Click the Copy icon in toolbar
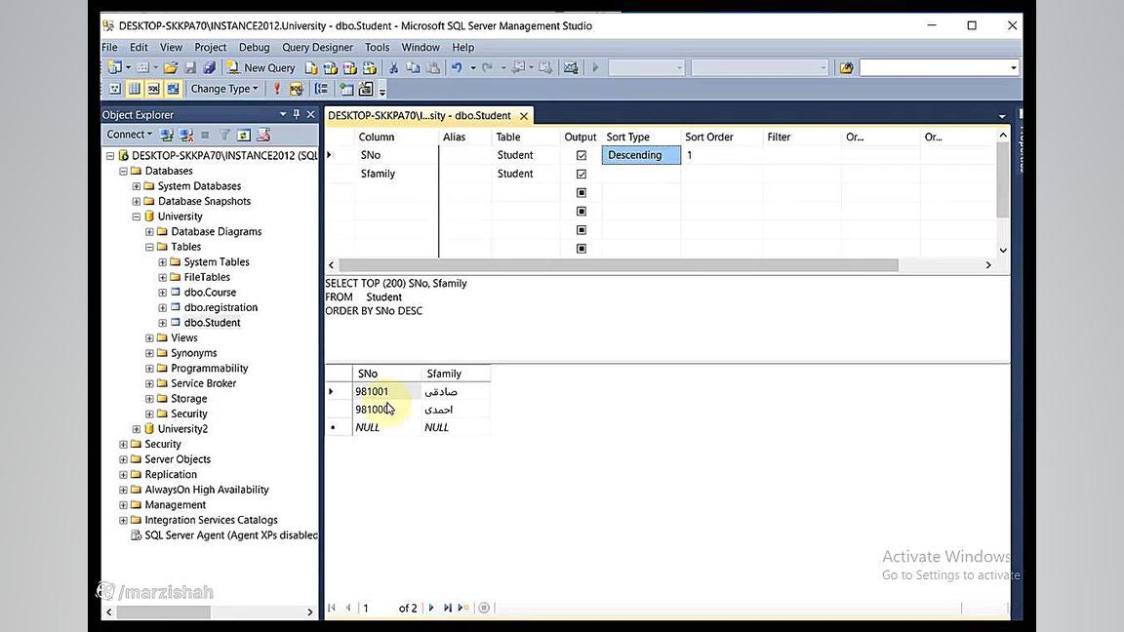1124x632 pixels. point(413,67)
